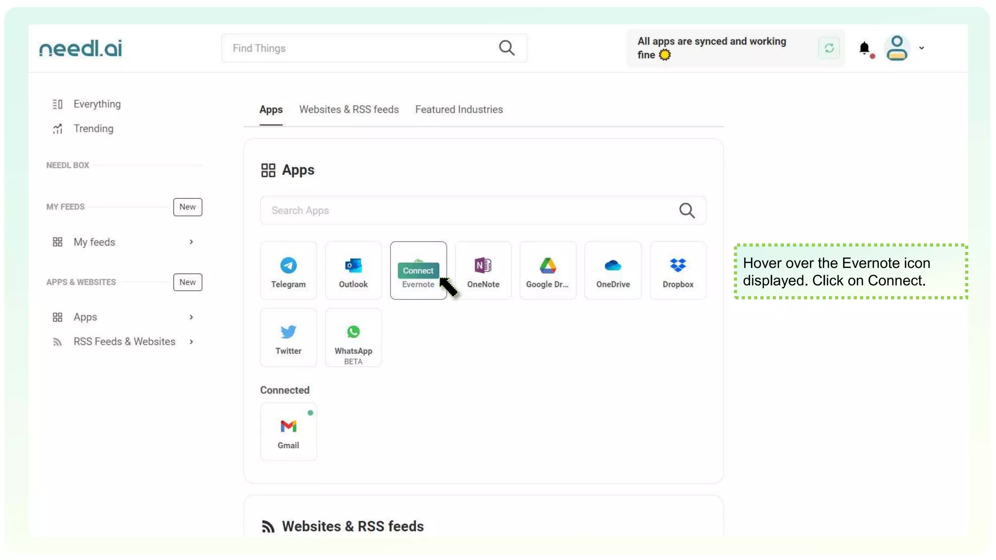The width and height of the screenshot is (996, 560).
Task: Open the notifications bell
Action: (x=865, y=48)
